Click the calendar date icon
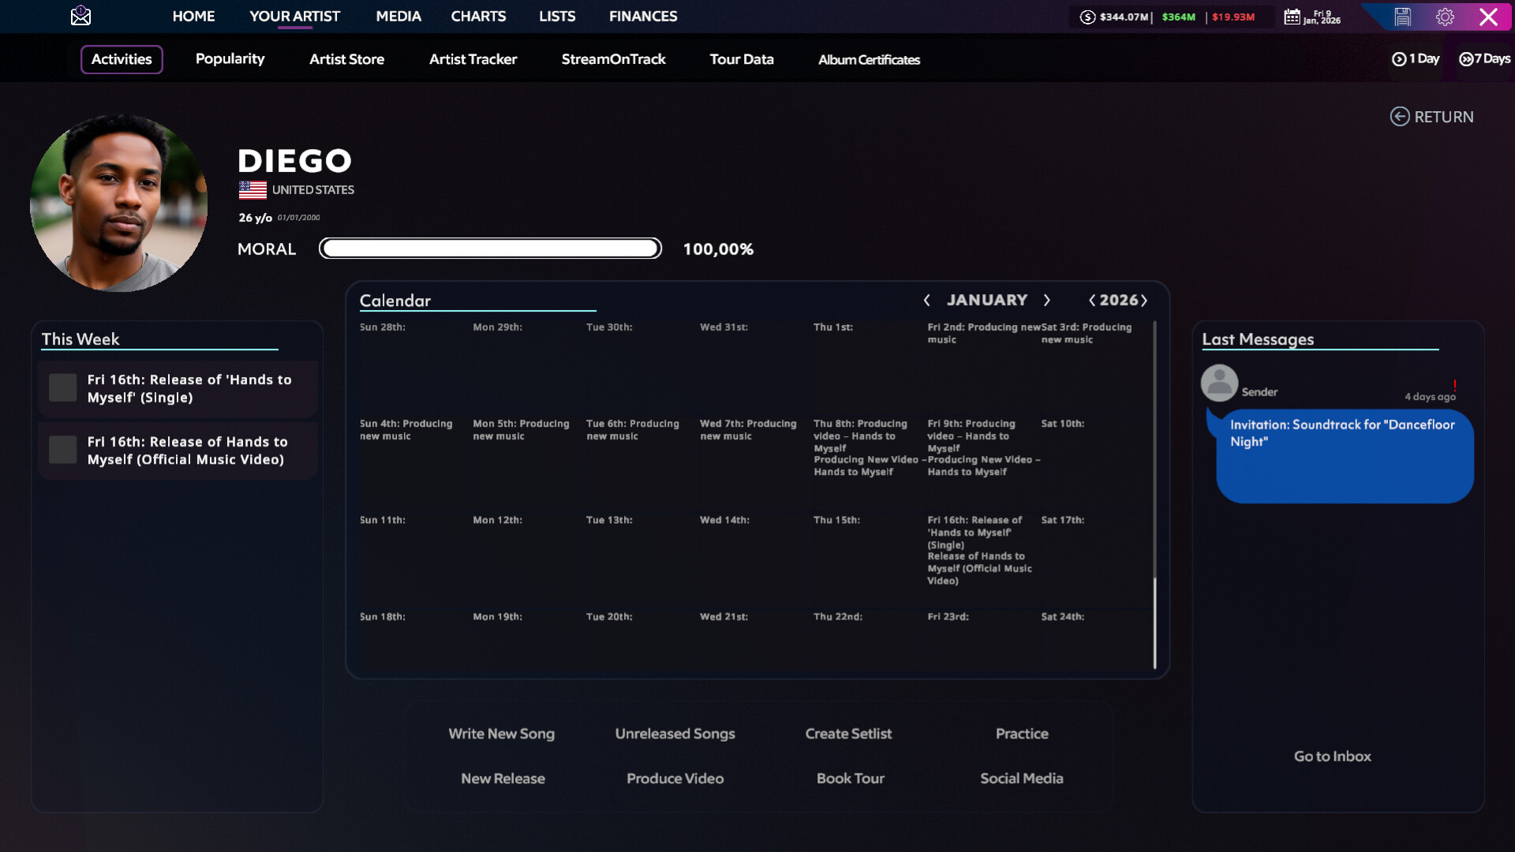Screen dimensions: 1515x852 point(1292,17)
